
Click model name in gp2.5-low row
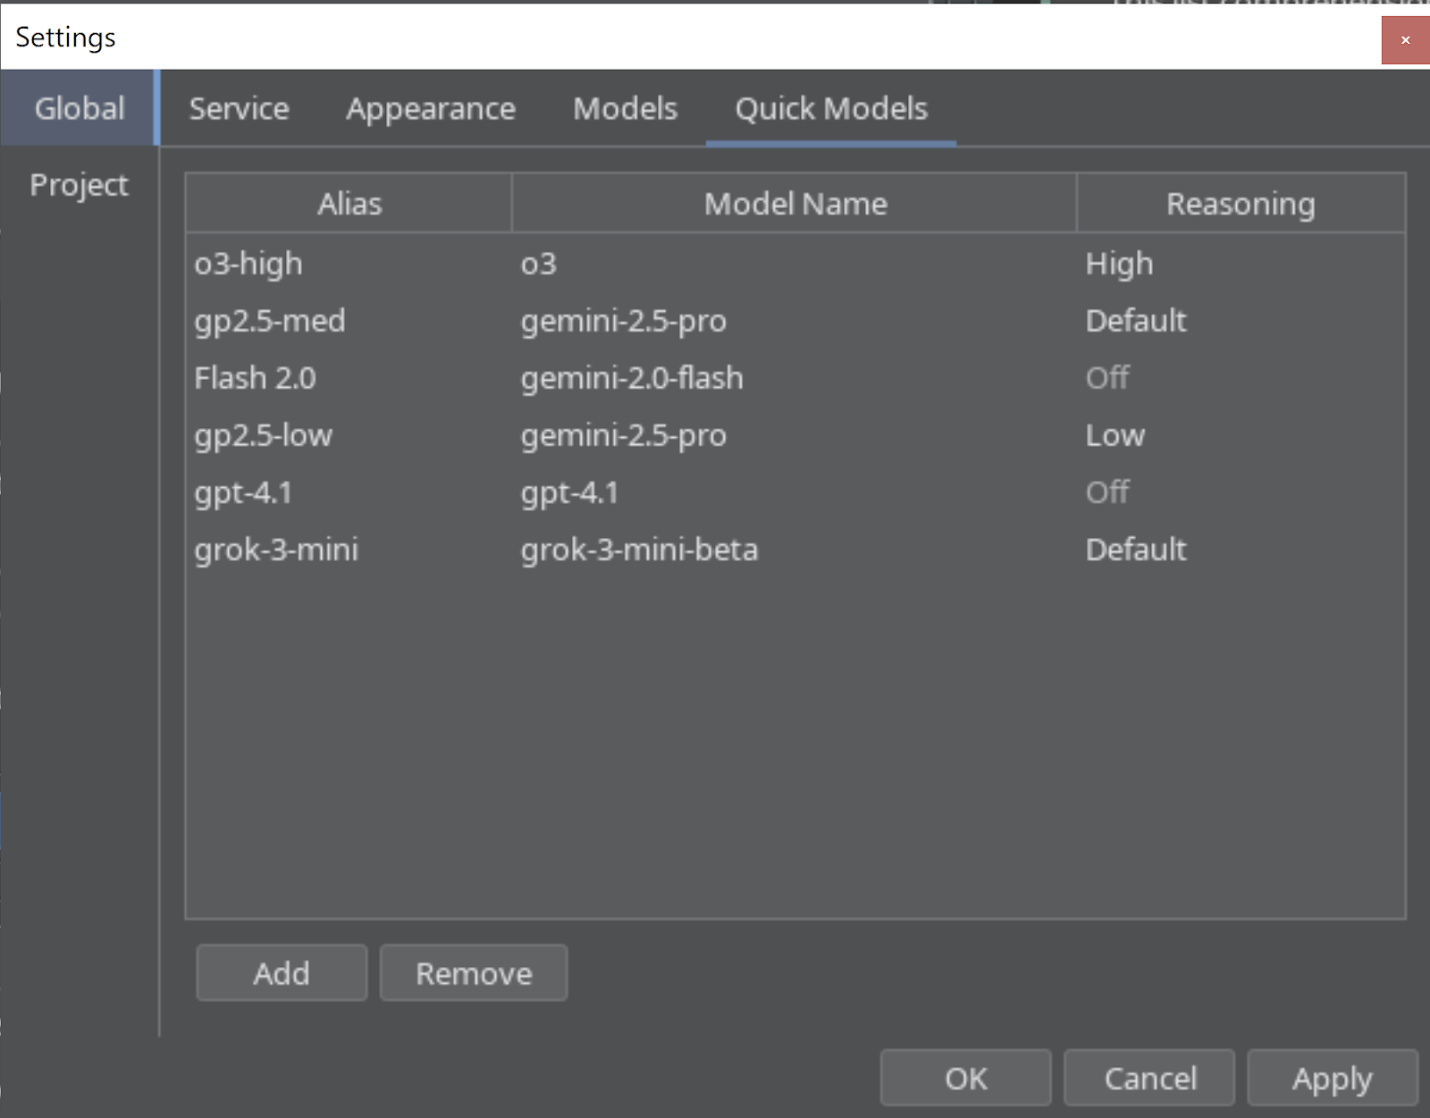click(795, 435)
